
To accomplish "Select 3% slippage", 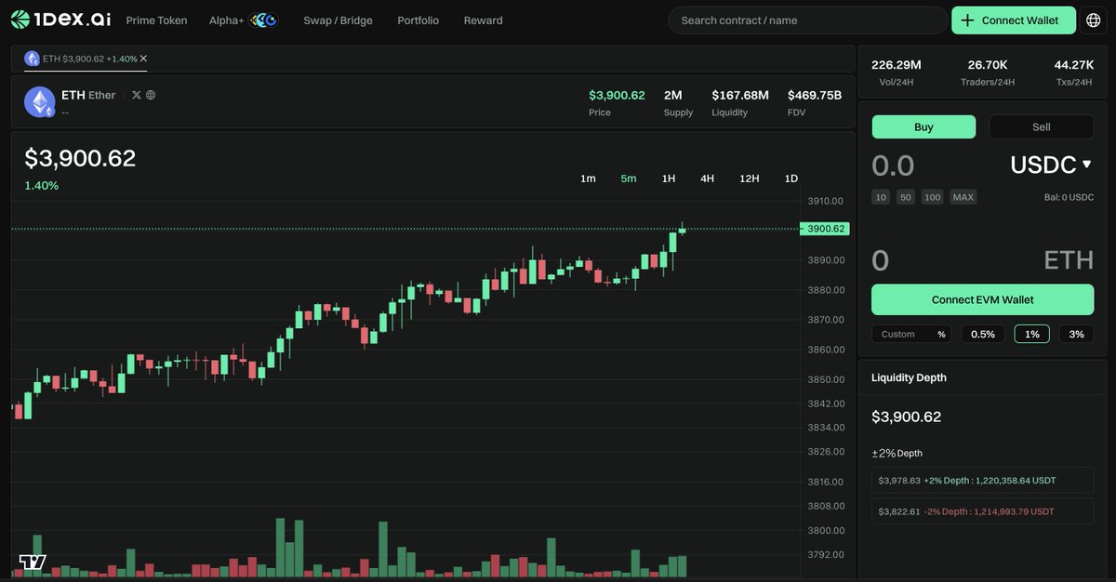I will pyautogui.click(x=1077, y=334).
